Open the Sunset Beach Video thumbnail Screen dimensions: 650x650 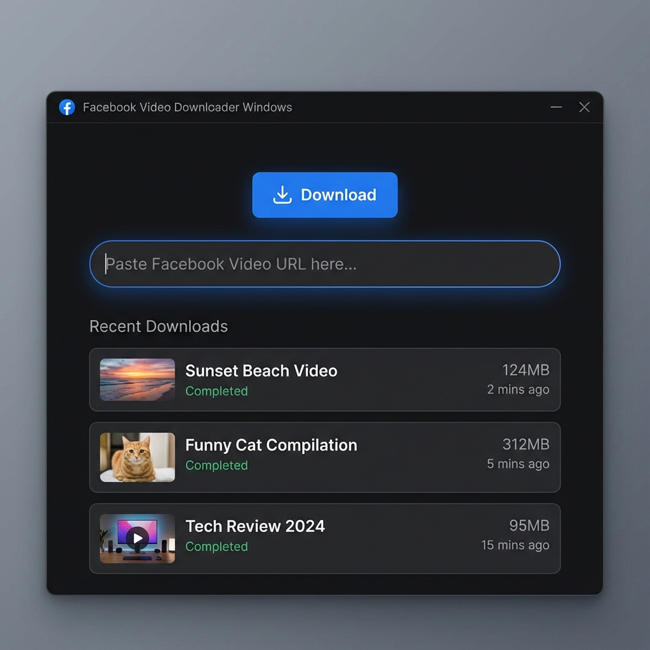tap(136, 379)
